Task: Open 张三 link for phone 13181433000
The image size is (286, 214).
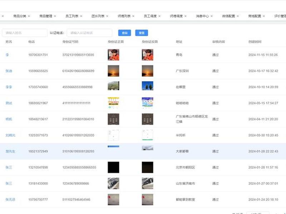Action: tap(9, 183)
